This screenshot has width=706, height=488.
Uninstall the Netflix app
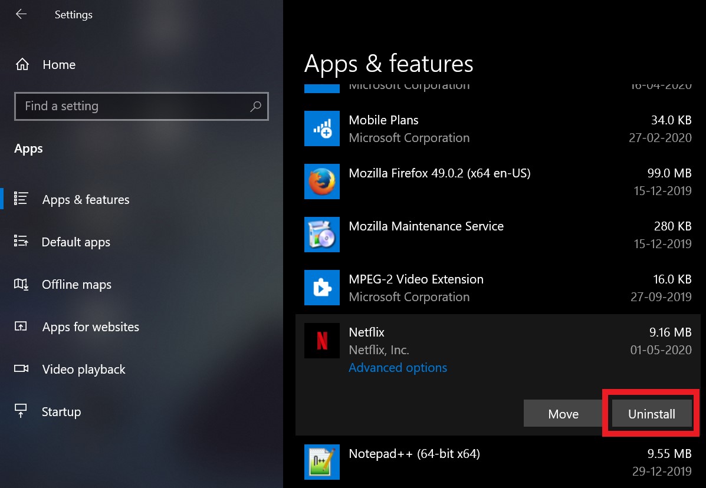652,414
